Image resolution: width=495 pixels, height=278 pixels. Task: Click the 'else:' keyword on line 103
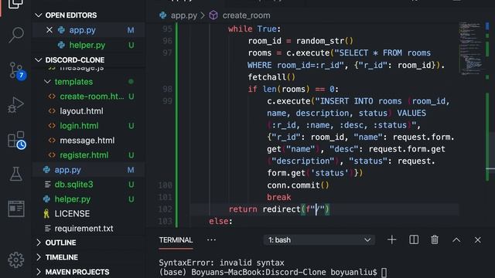coord(220,222)
